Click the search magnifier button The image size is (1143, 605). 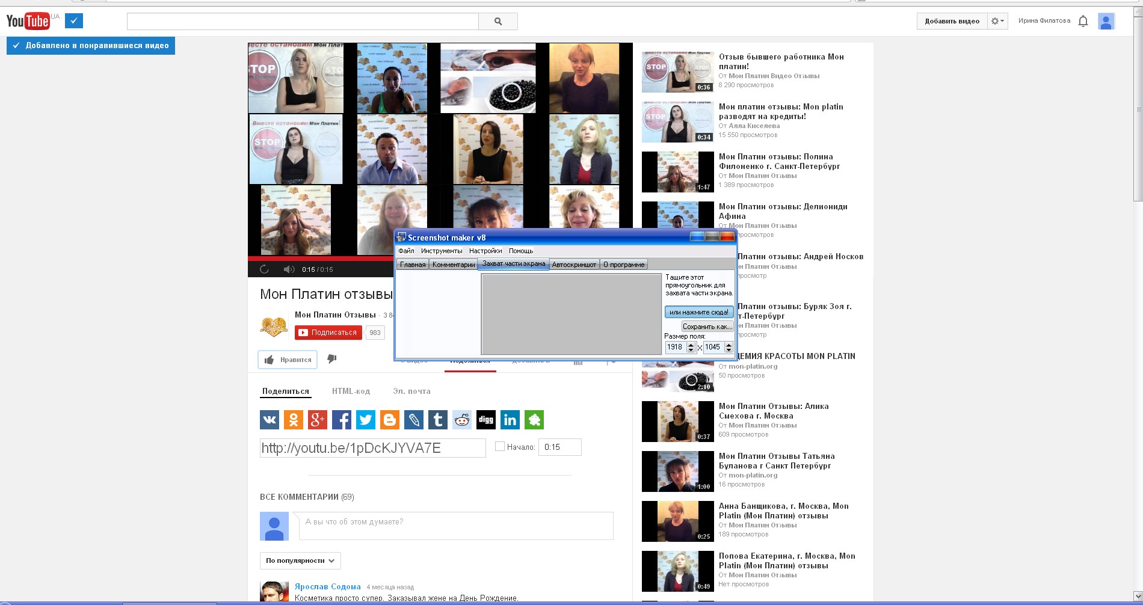click(x=498, y=21)
